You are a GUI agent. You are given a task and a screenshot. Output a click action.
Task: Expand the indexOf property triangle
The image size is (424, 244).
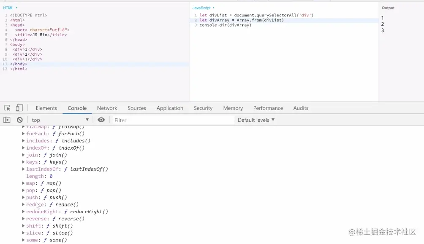click(23, 147)
